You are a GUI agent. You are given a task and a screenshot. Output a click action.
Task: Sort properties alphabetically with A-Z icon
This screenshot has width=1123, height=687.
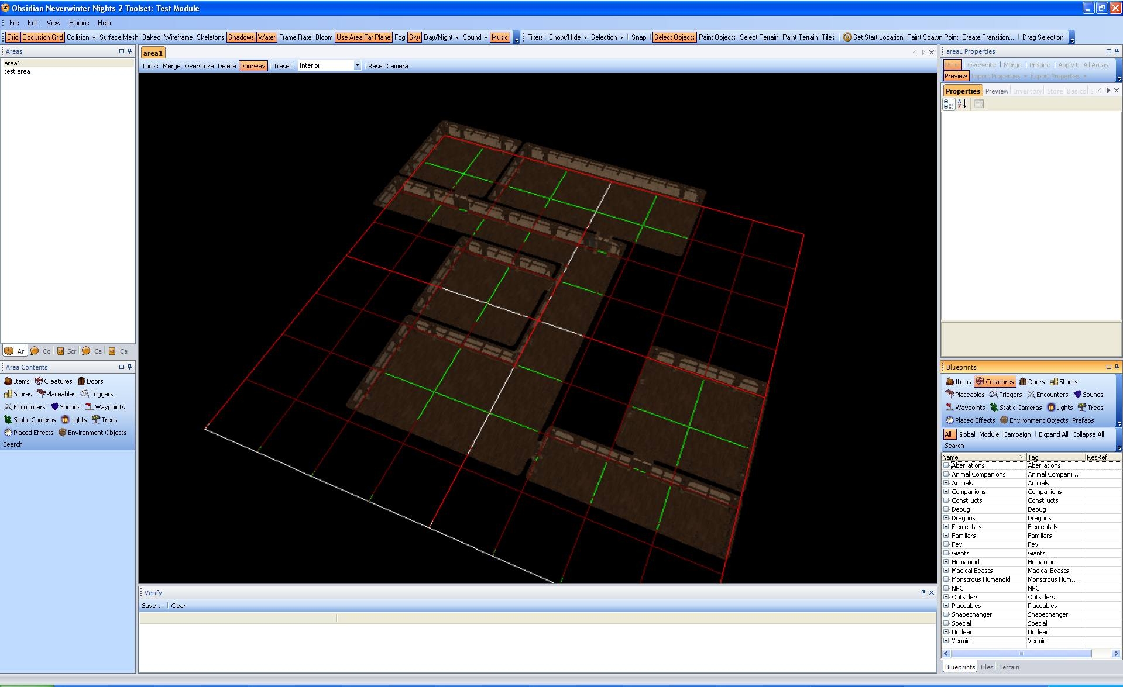[962, 104]
